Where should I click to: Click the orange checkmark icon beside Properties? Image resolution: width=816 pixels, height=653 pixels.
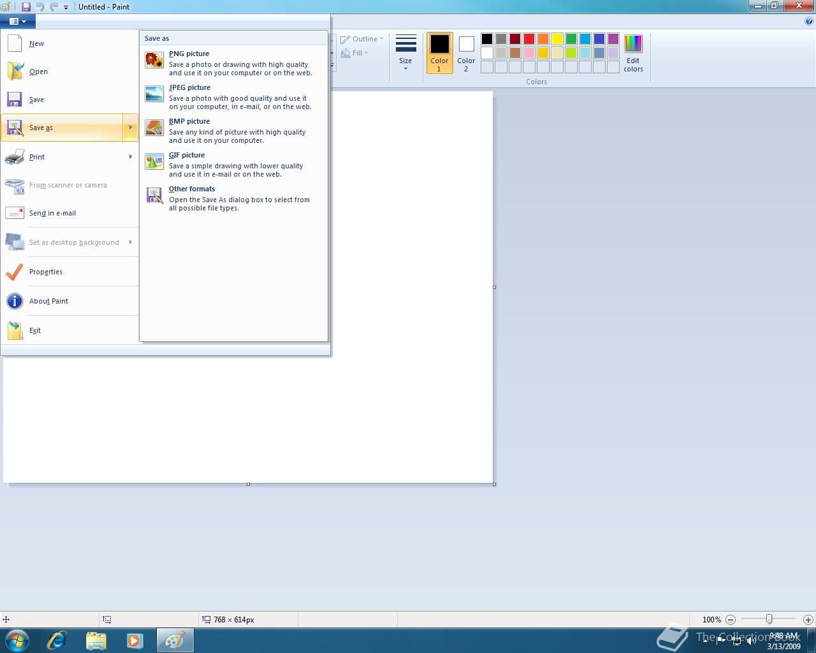click(15, 272)
